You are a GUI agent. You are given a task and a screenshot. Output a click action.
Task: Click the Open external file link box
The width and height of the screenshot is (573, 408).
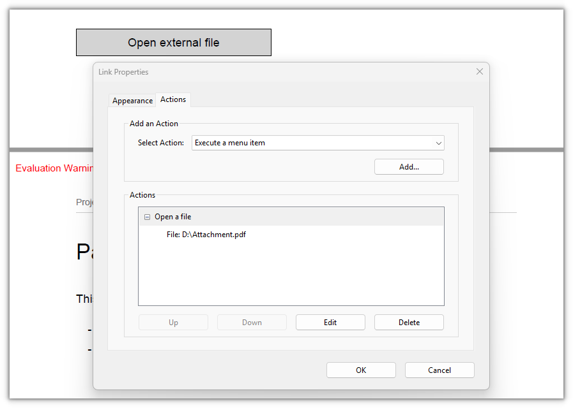click(174, 43)
